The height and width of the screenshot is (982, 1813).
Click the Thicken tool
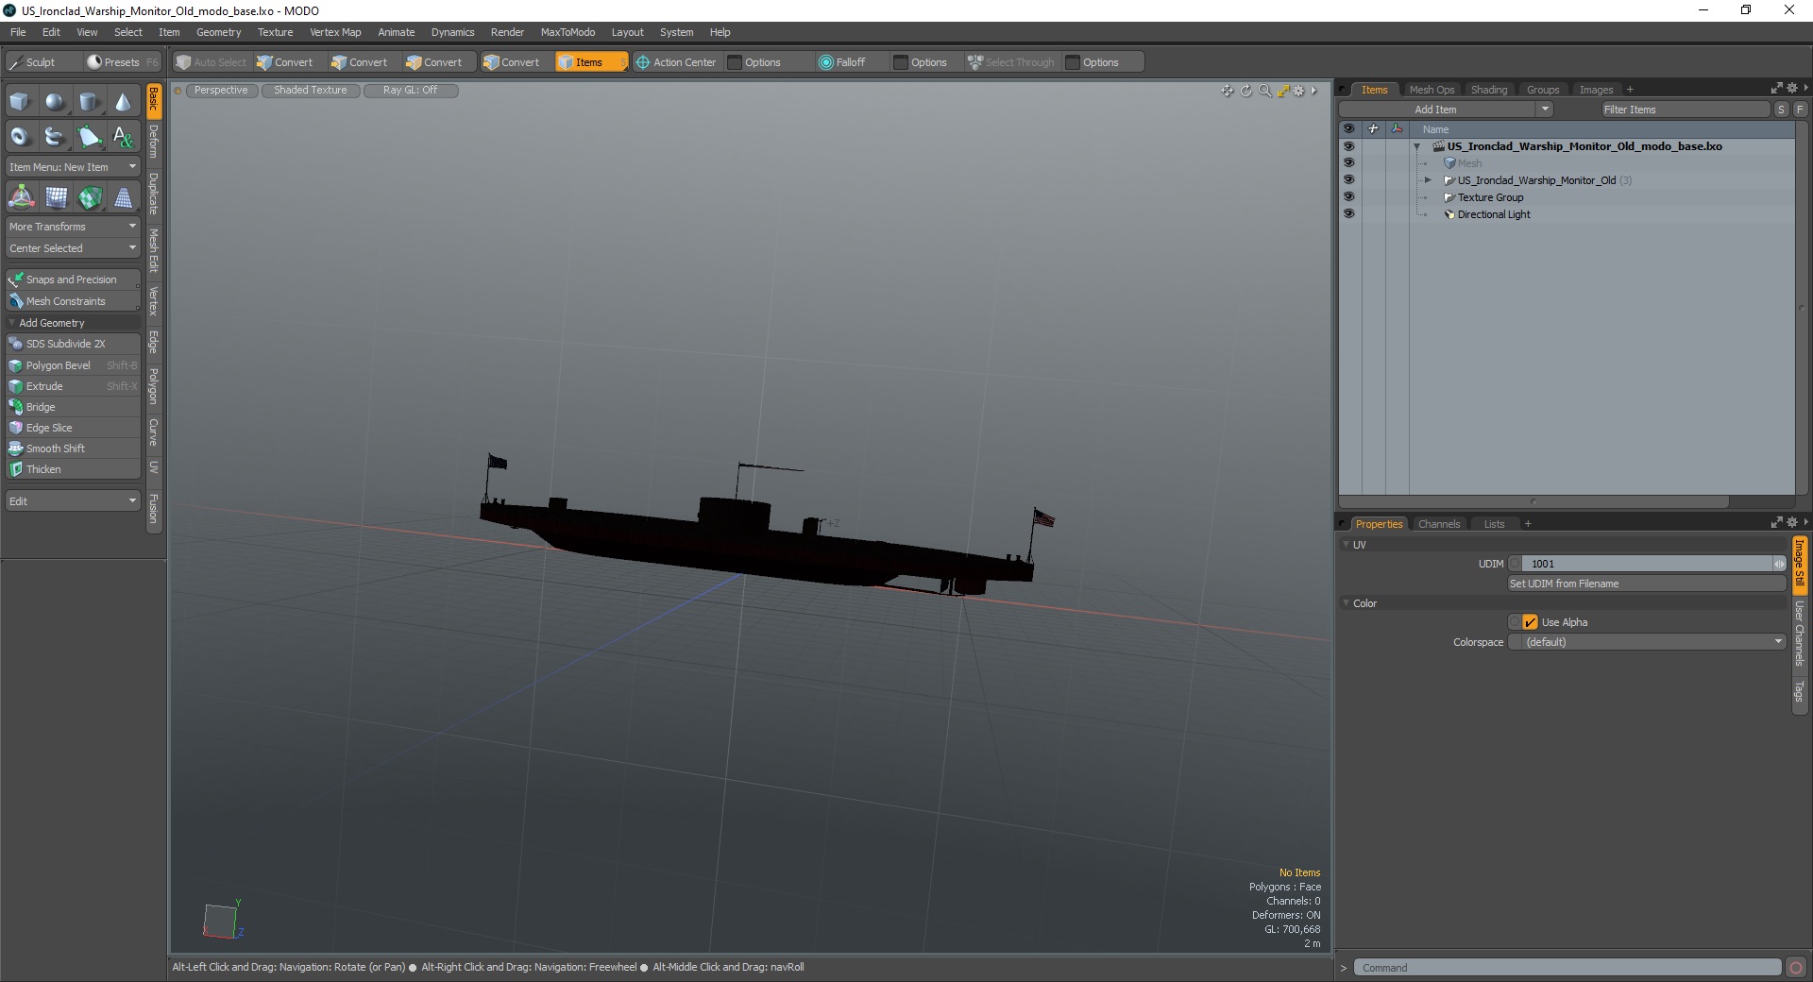[x=73, y=469]
